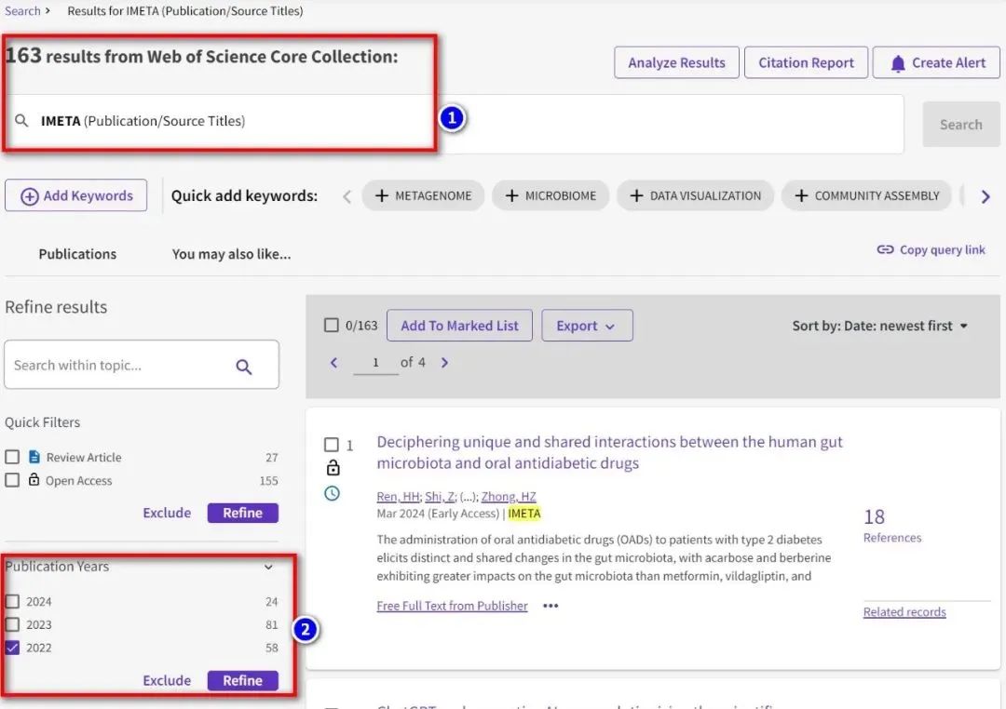1006x709 pixels.
Task: Go to next results page
Action: tap(444, 363)
